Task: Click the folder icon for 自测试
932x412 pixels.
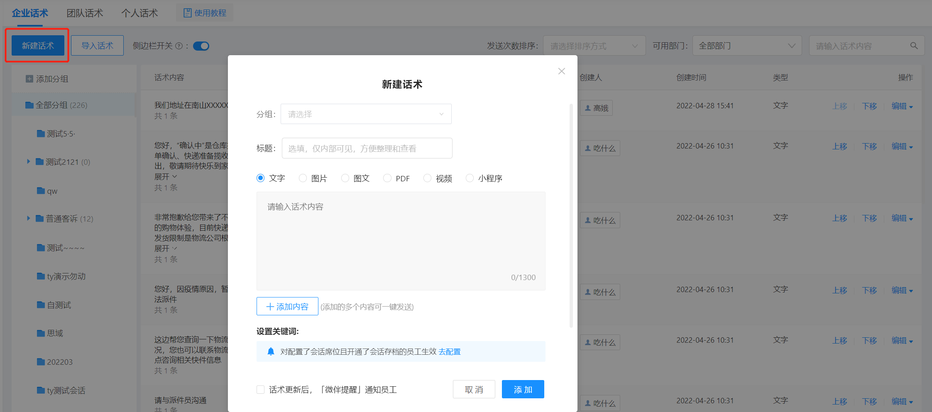Action: coord(41,305)
